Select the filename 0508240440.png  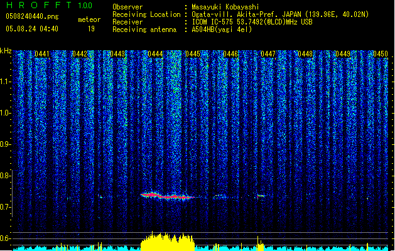click(x=32, y=16)
